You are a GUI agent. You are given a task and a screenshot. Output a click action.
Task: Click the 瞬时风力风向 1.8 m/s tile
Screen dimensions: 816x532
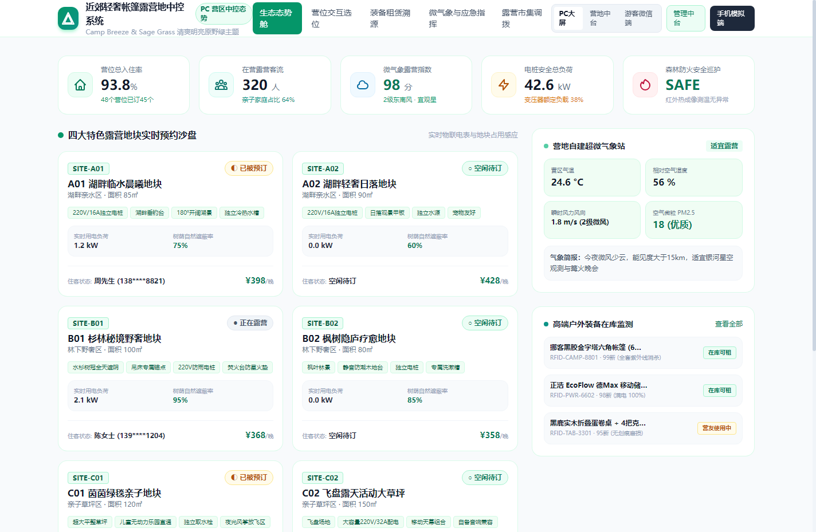tap(592, 220)
